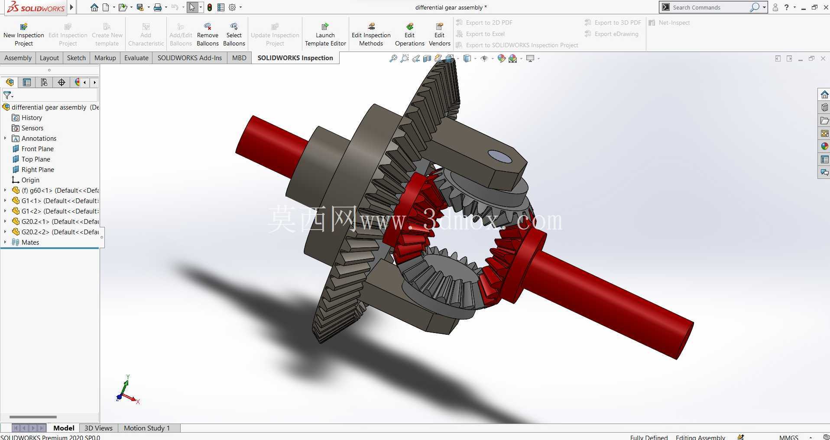Open Edit Inspection Methods
830x440 pixels.
tap(371, 35)
